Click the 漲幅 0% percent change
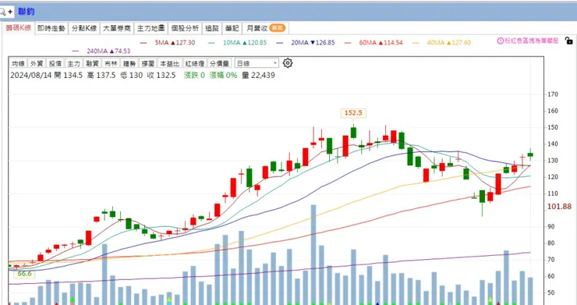This screenshot has height=305, width=577. coord(223,75)
